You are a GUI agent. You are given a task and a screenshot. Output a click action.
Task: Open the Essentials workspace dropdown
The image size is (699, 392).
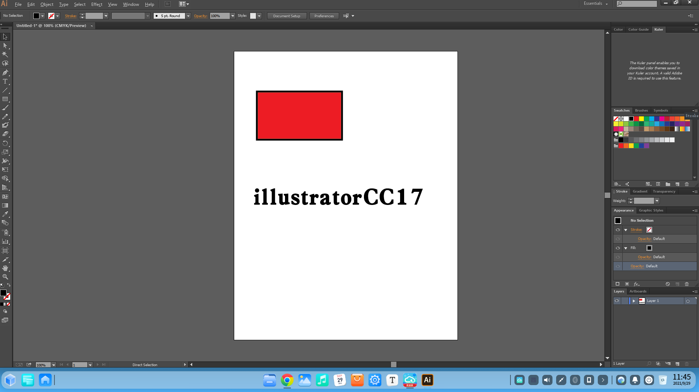[x=596, y=4]
